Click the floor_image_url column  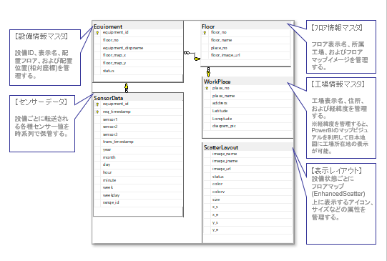coord(225,55)
